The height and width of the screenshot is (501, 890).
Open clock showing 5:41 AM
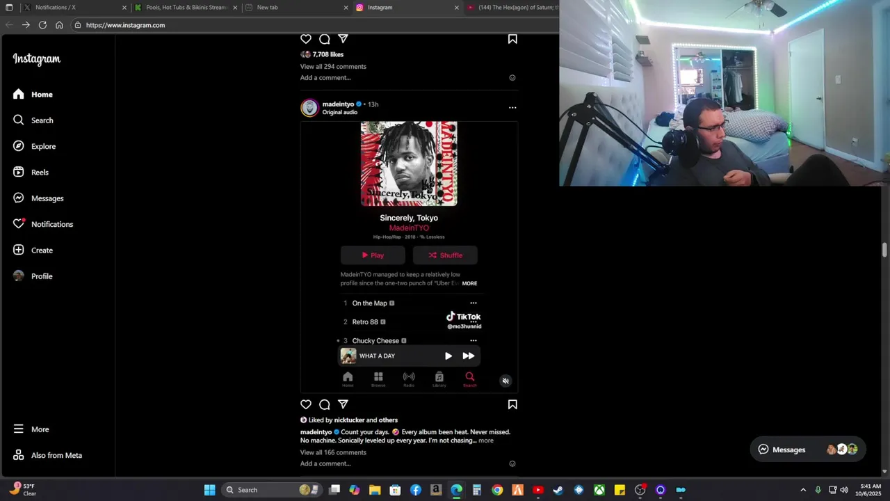tap(870, 490)
